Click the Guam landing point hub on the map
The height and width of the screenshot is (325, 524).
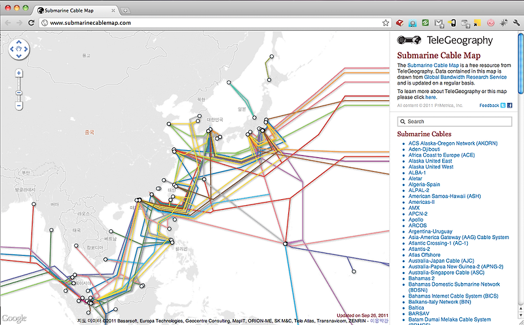285,244
